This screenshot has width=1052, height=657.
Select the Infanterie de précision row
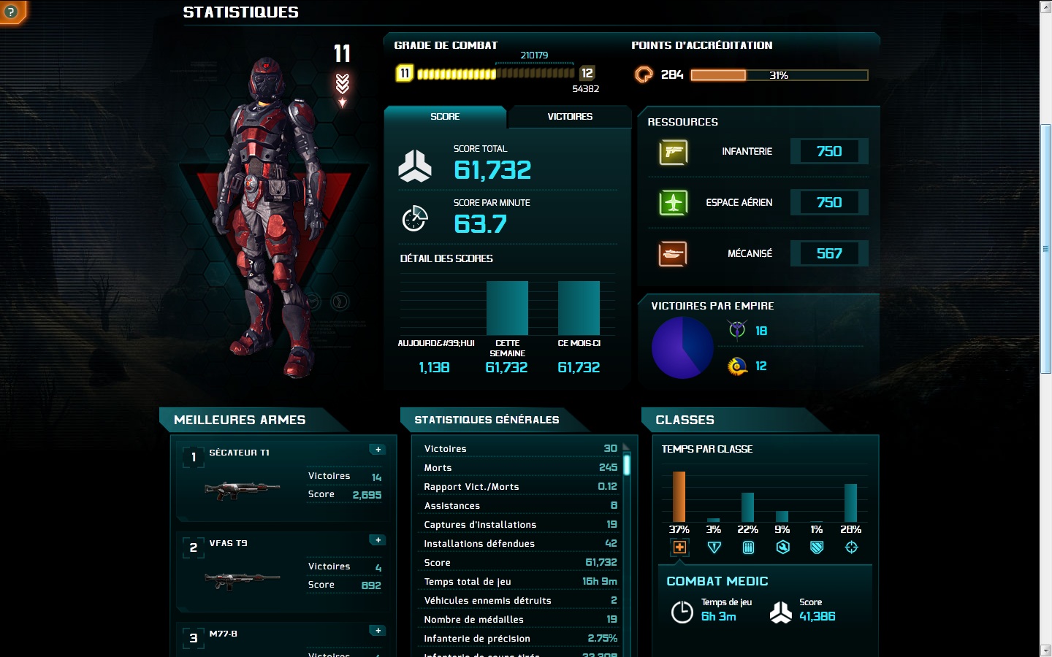point(520,639)
